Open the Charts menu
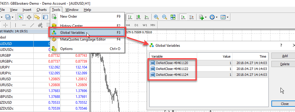This screenshot has width=295, height=112. pyautogui.click(x=42, y=10)
